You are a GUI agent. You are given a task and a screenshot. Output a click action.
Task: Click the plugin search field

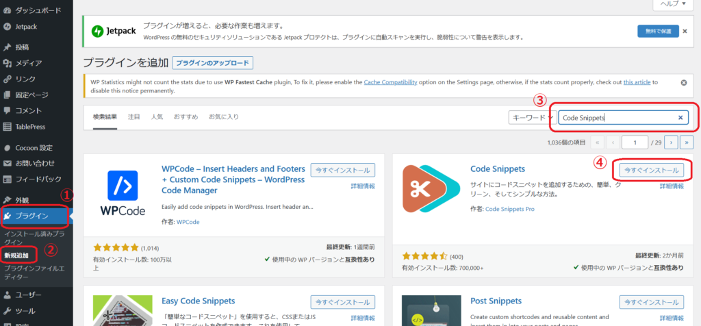pos(624,118)
